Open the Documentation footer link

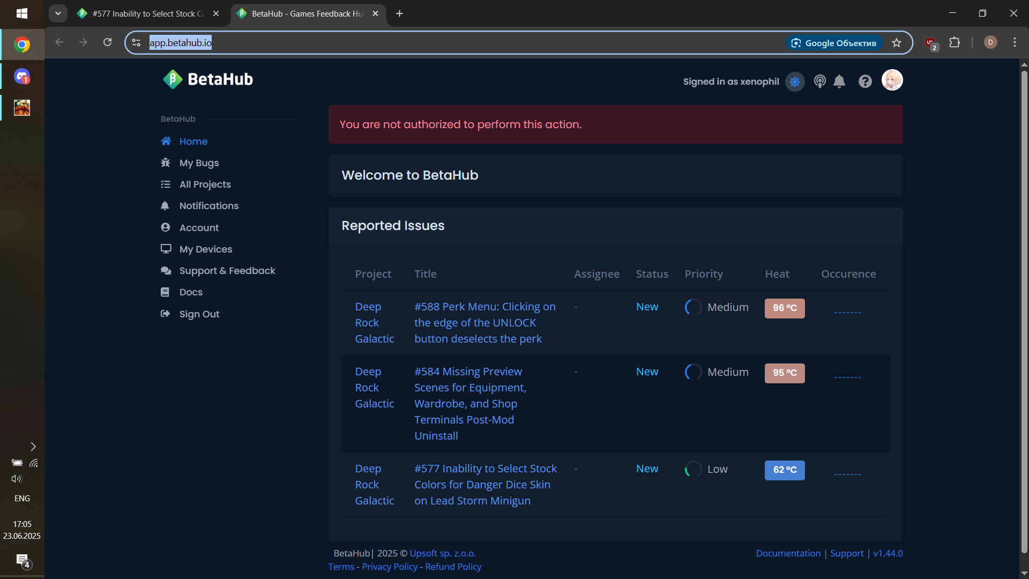pos(788,553)
